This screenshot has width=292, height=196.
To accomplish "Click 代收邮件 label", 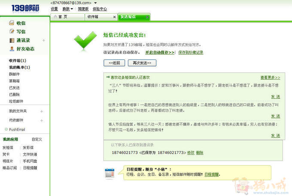I will [16, 120].
